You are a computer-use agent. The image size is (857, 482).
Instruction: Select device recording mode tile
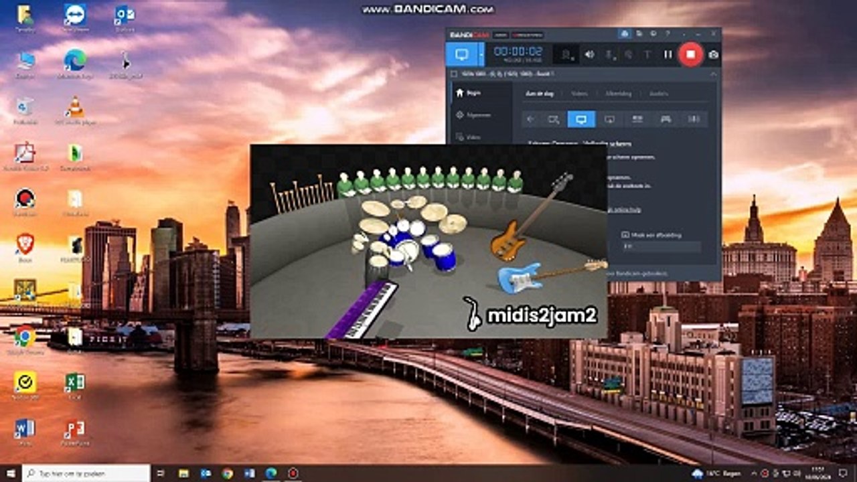pos(637,119)
